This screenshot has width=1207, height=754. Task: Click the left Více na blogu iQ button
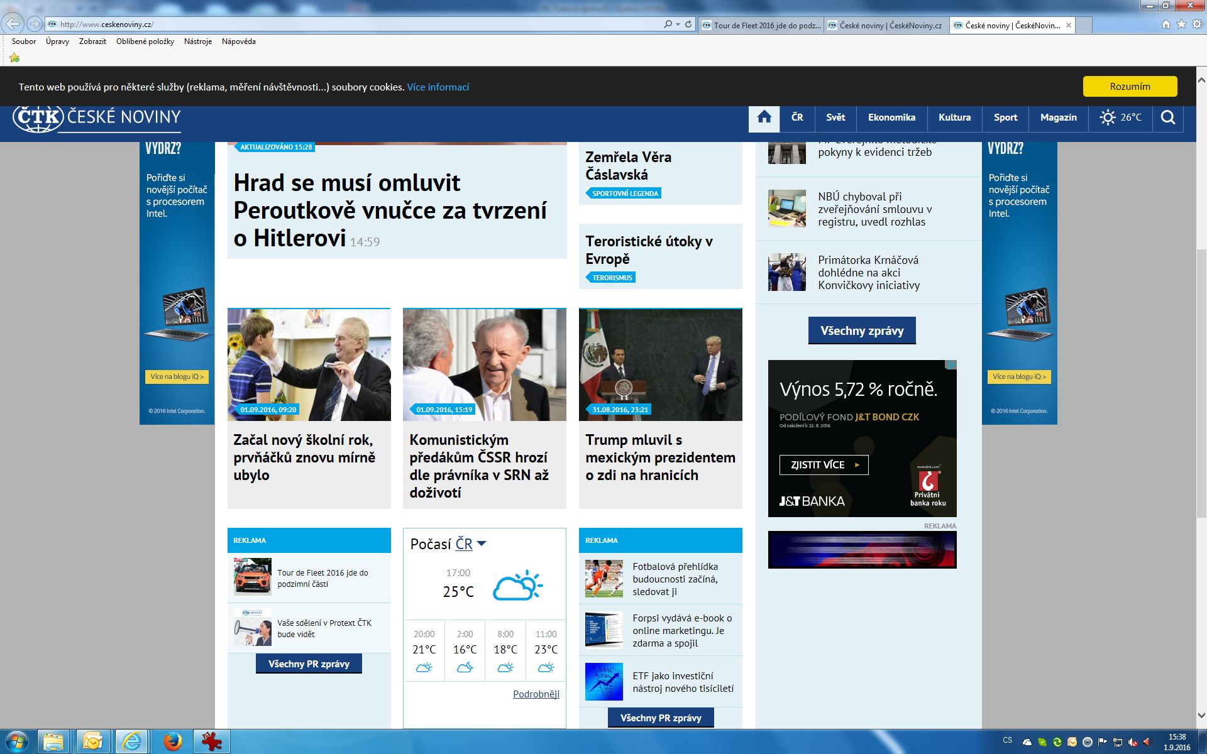coord(177,376)
